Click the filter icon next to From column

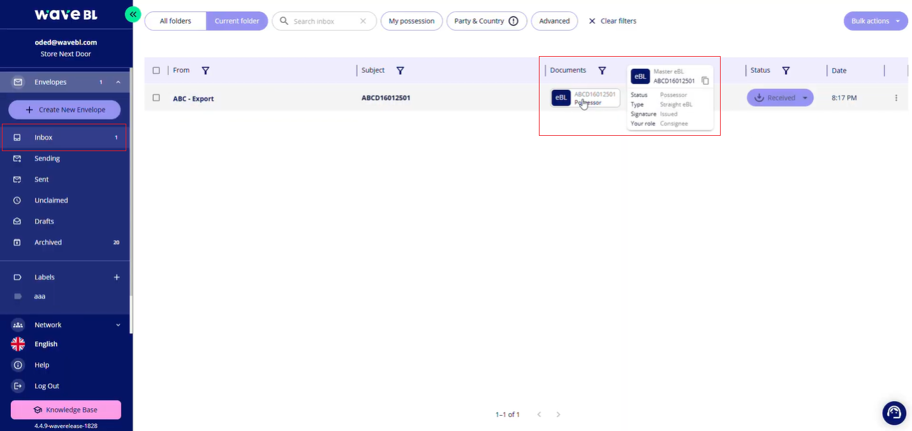[x=205, y=71]
